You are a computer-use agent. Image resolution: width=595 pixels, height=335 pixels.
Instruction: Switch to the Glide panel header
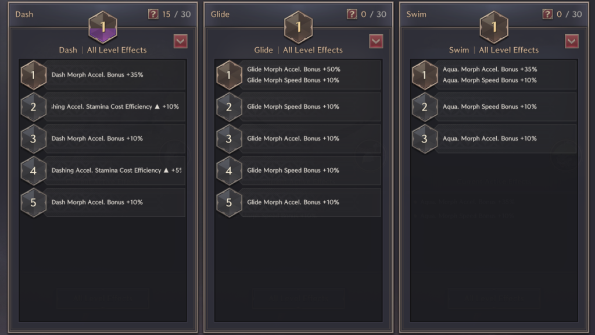point(221,14)
